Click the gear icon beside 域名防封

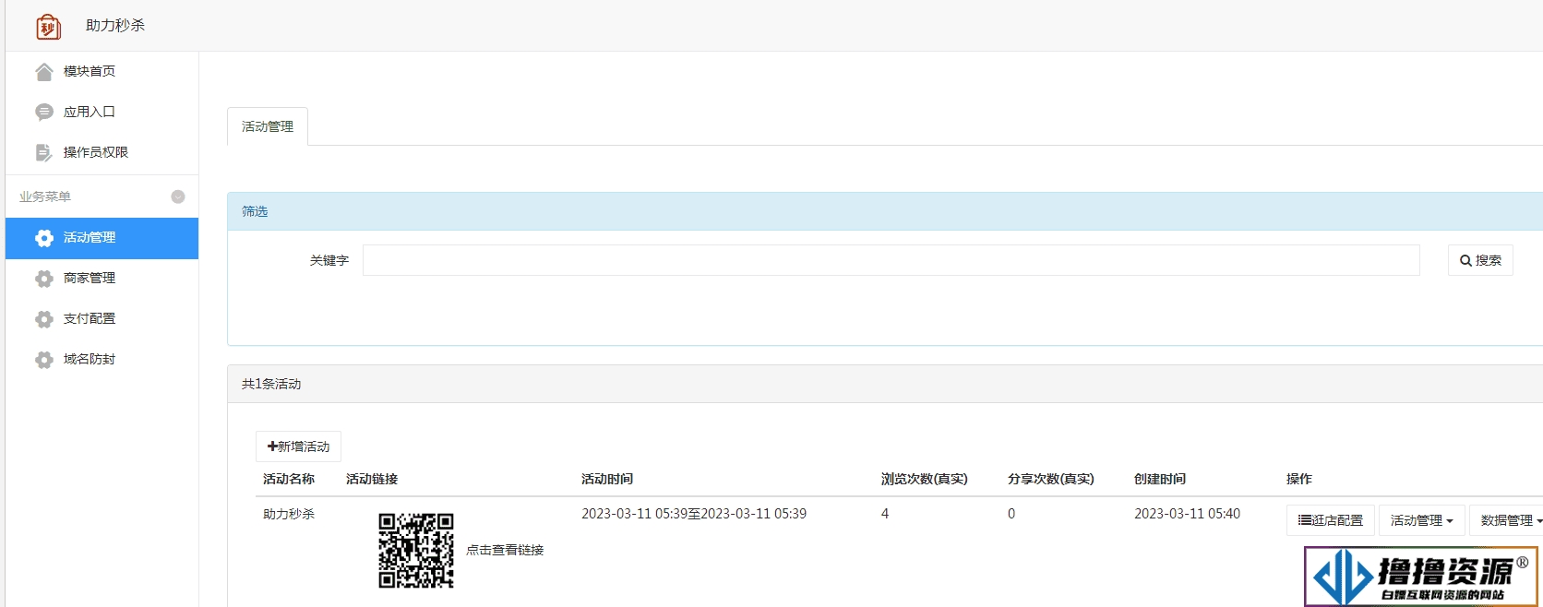click(44, 360)
